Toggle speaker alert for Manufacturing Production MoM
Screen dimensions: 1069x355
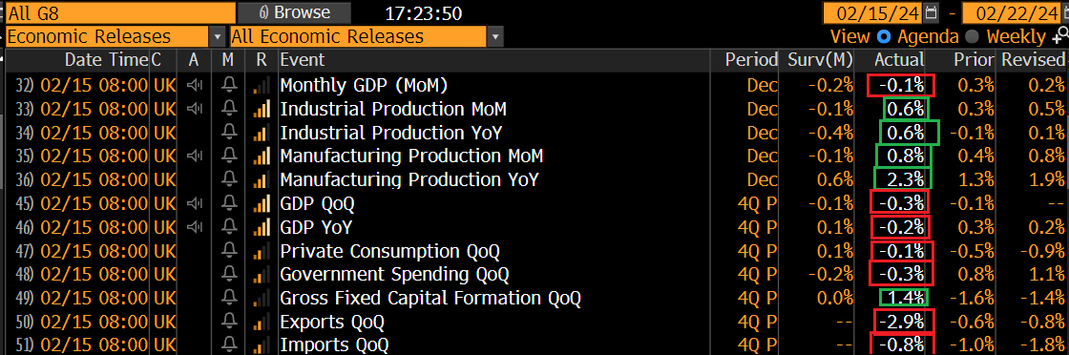(195, 157)
